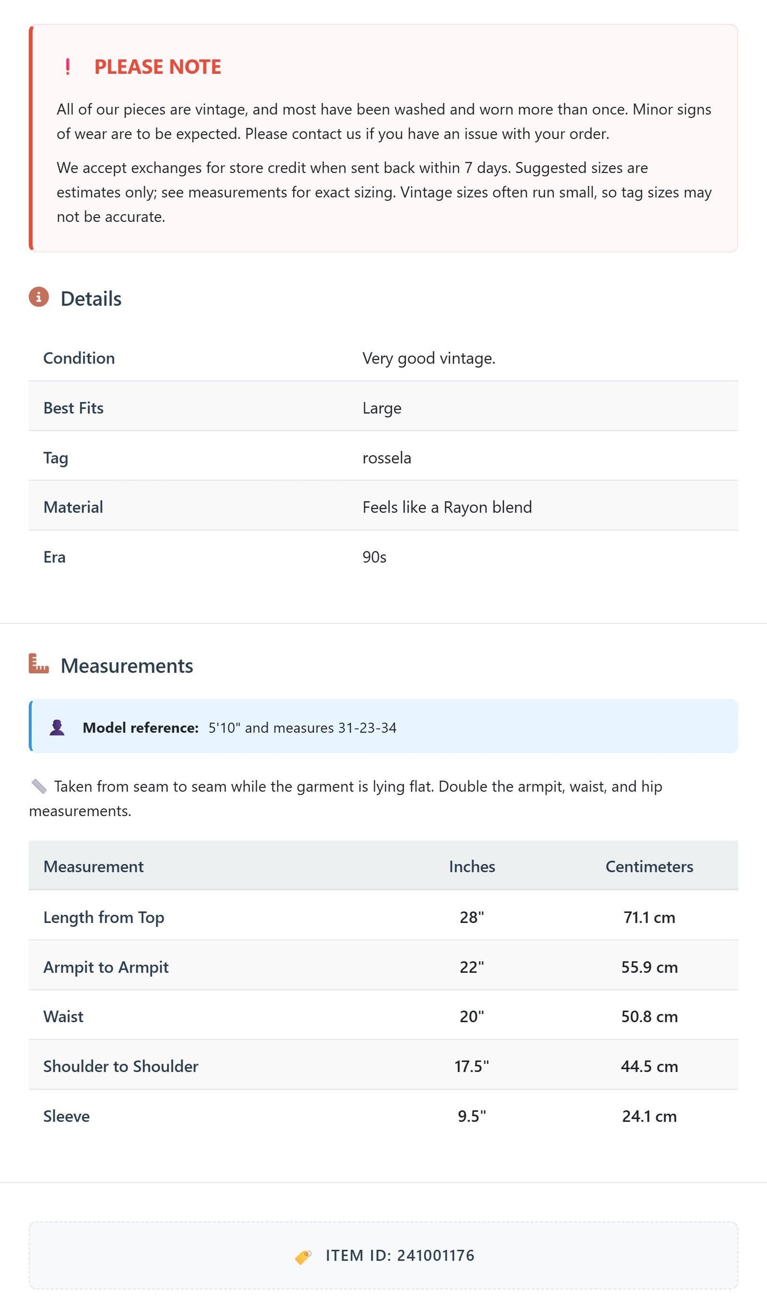
Task: Click the ITEM ID 241001176 text
Action: click(x=400, y=1256)
